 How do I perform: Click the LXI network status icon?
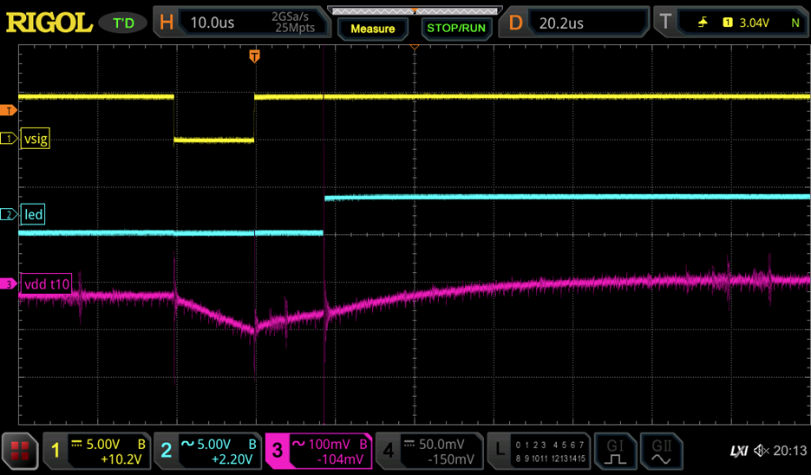tap(738, 451)
